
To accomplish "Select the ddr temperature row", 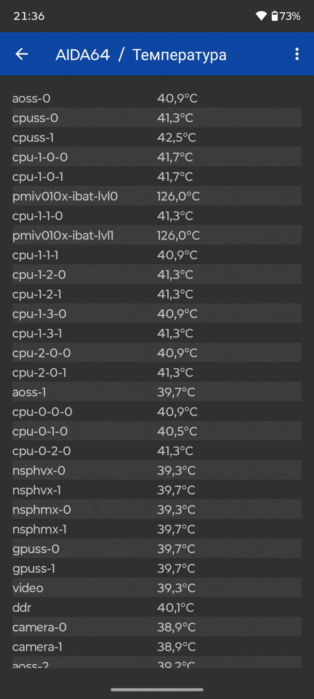I will [x=157, y=607].
